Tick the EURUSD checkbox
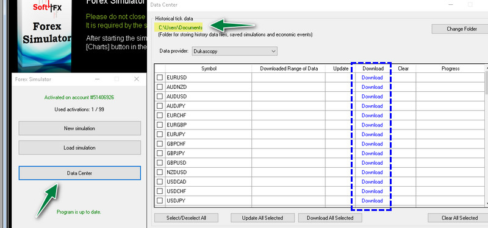The image size is (488, 228). click(x=160, y=77)
